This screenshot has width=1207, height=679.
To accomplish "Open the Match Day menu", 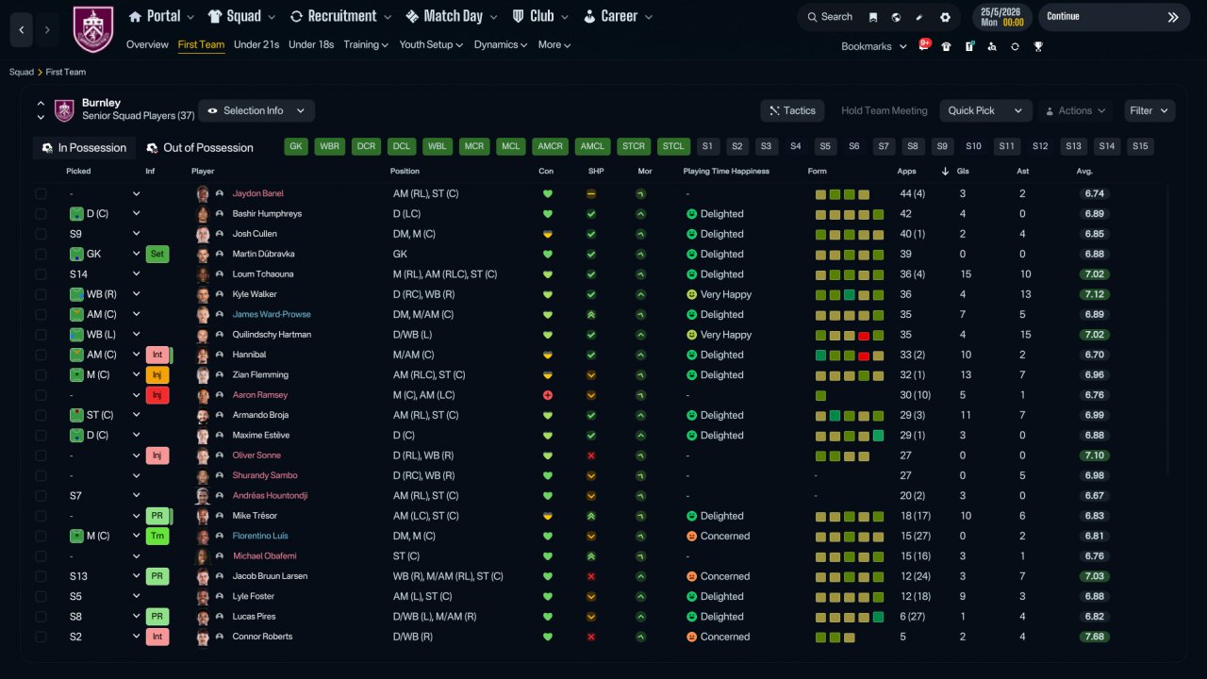I will click(x=453, y=16).
